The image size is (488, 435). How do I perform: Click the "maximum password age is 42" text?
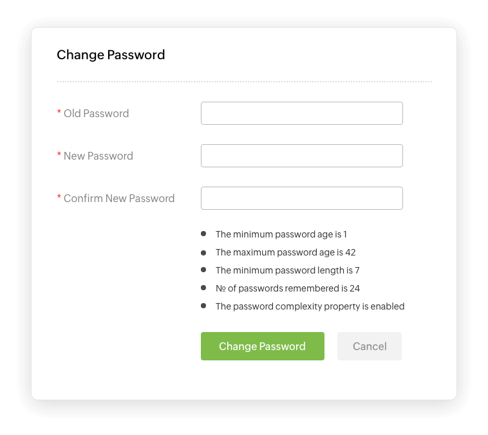tap(285, 252)
